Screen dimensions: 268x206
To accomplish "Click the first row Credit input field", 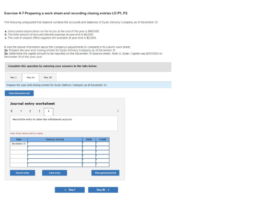I will point(102,144).
